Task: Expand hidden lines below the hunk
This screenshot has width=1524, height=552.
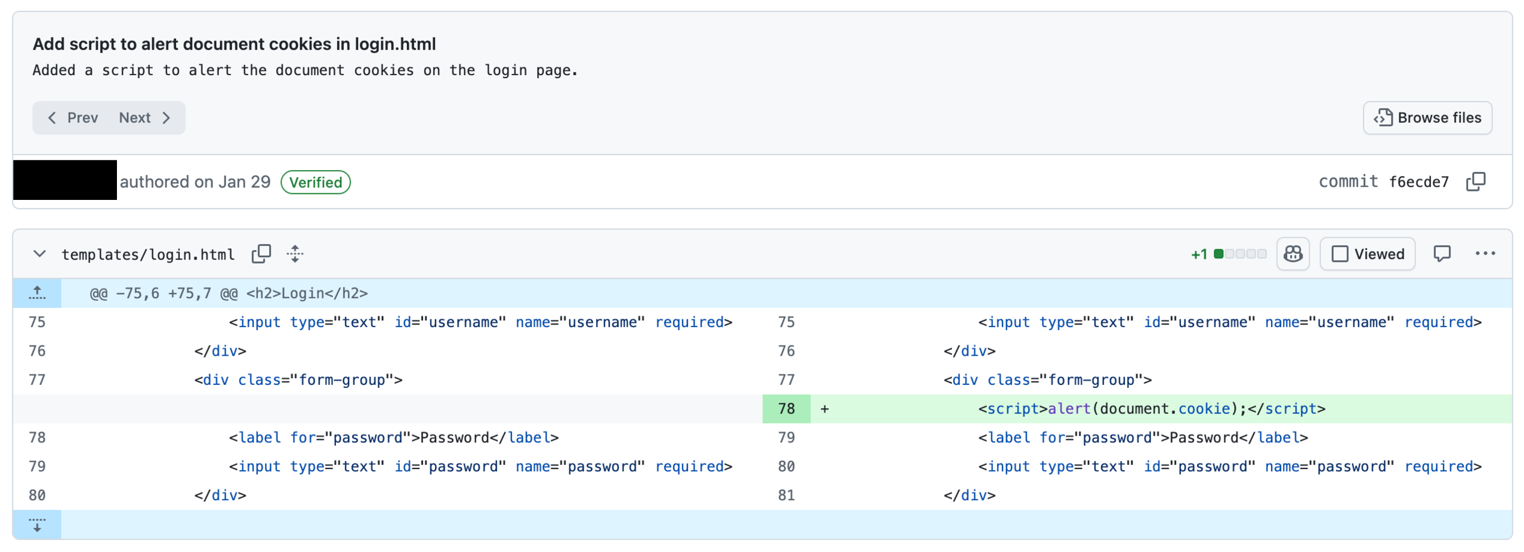Action: tap(37, 525)
